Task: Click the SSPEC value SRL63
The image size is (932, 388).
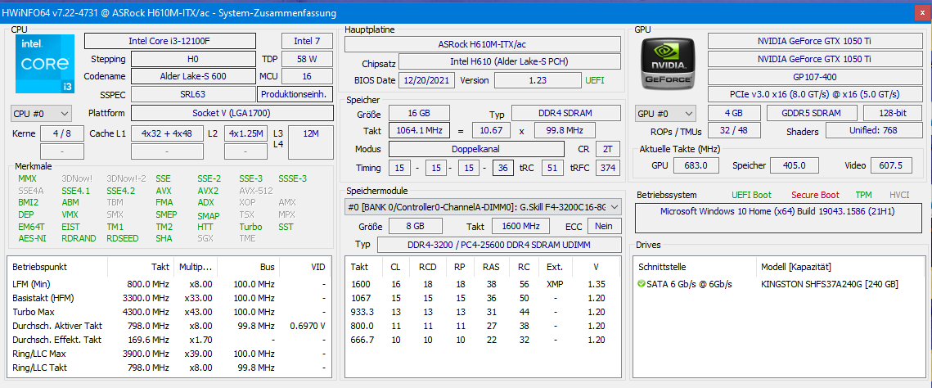Action: pyautogui.click(x=192, y=94)
